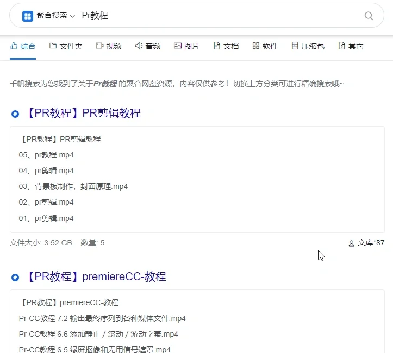Select Pr-CC教程 6.6 添加静止/滚动/游动字幕.mp4

pos(98,334)
